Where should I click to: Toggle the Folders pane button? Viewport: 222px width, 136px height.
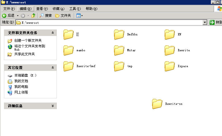(x=63, y=16)
